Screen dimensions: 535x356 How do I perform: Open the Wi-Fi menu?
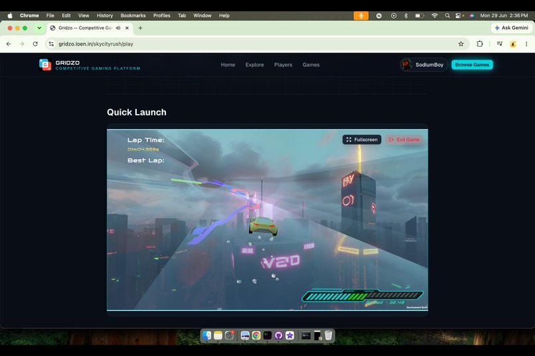[x=434, y=16]
